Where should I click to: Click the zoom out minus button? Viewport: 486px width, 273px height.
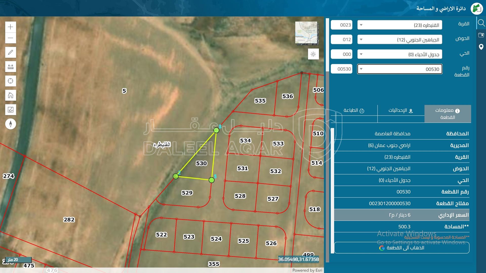(11, 38)
